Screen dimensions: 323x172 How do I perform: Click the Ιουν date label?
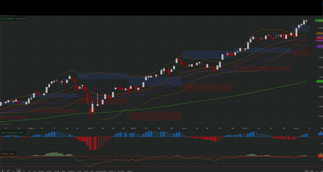pyautogui.click(x=184, y=128)
